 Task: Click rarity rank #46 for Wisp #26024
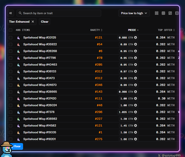[100, 105]
